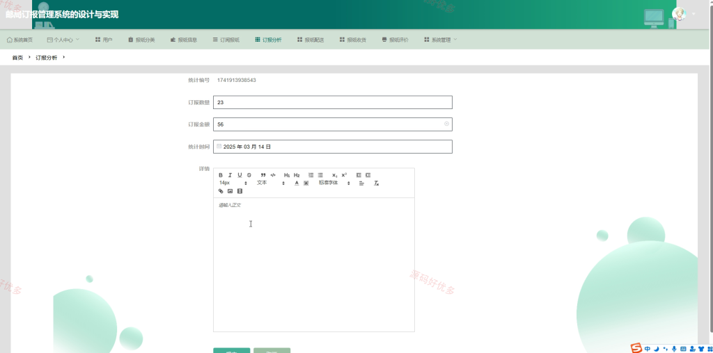Toggle bold formatting in the editor
The height and width of the screenshot is (353, 713).
221,175
